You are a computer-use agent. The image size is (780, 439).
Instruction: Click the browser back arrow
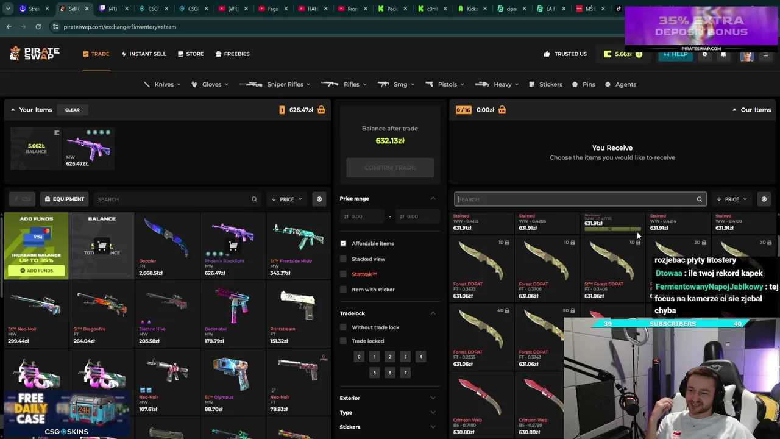(9, 27)
